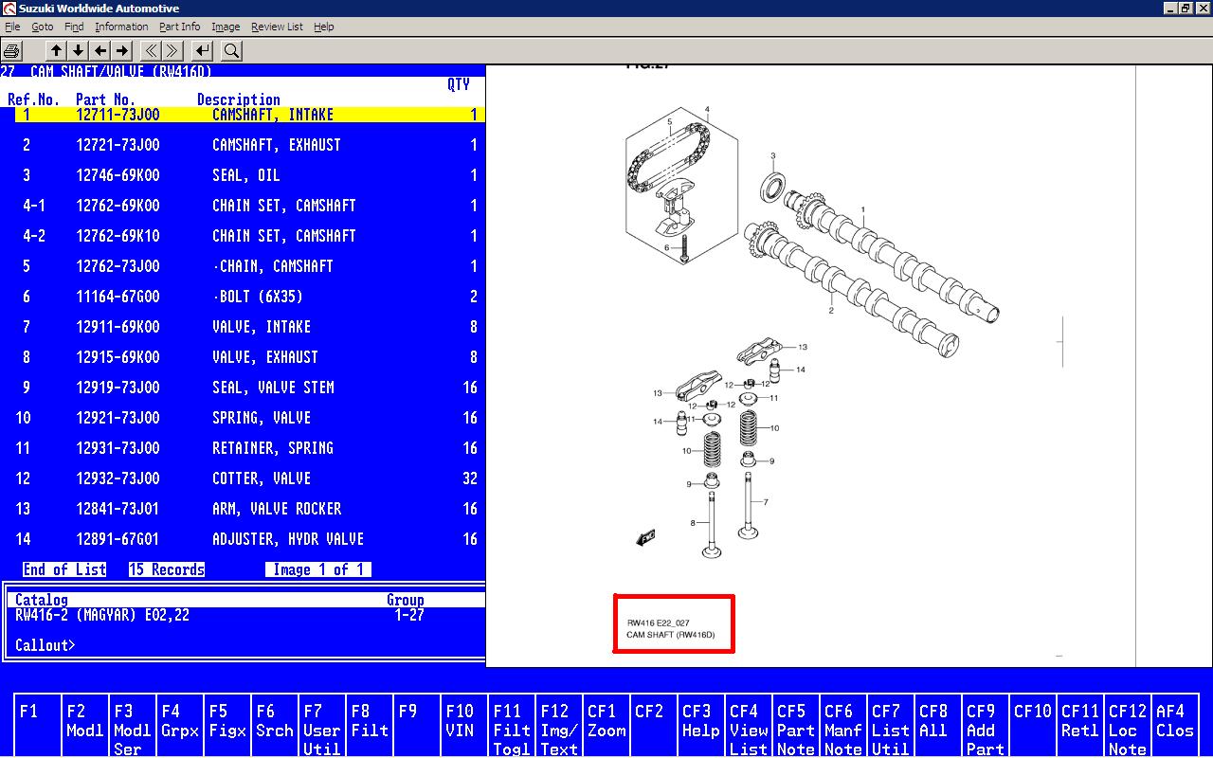Open the Review List menu
Image resolution: width=1213 pixels, height=758 pixels.
(277, 27)
